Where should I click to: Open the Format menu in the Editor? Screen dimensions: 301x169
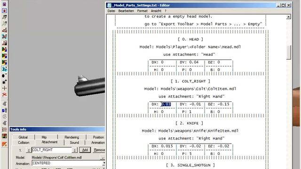pyautogui.click(x=142, y=11)
